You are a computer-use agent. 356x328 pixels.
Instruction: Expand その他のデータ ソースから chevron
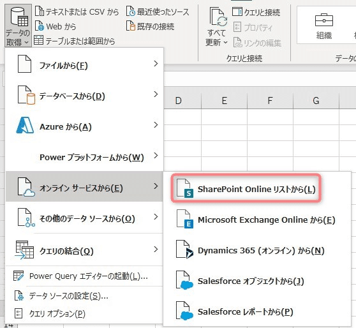click(x=156, y=217)
